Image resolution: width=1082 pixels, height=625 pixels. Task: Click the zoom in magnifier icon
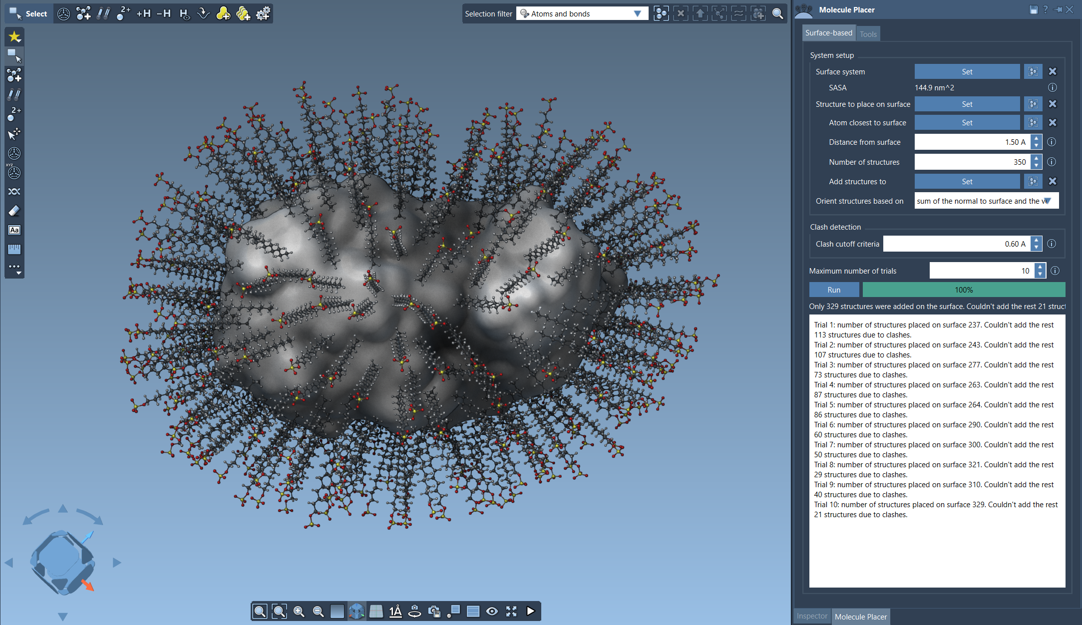point(299,611)
